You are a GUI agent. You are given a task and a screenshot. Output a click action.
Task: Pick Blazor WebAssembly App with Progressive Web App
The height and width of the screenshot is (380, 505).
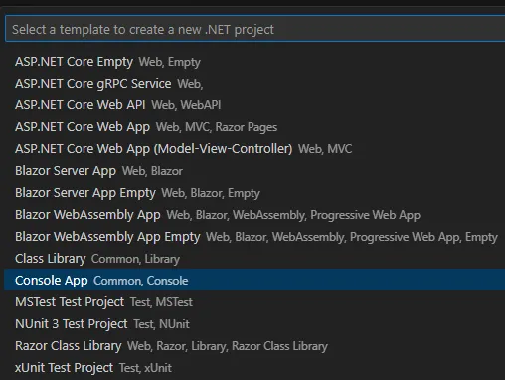click(x=254, y=215)
